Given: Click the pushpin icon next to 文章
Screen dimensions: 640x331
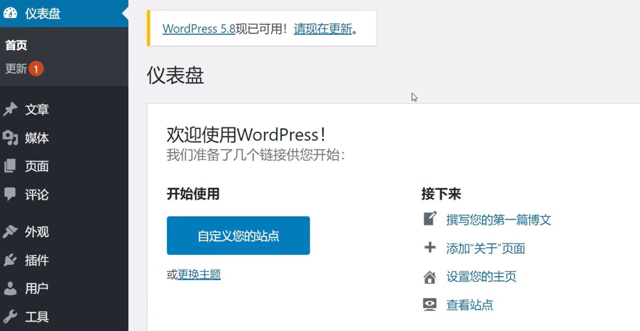Looking at the screenshot, I should [10, 109].
